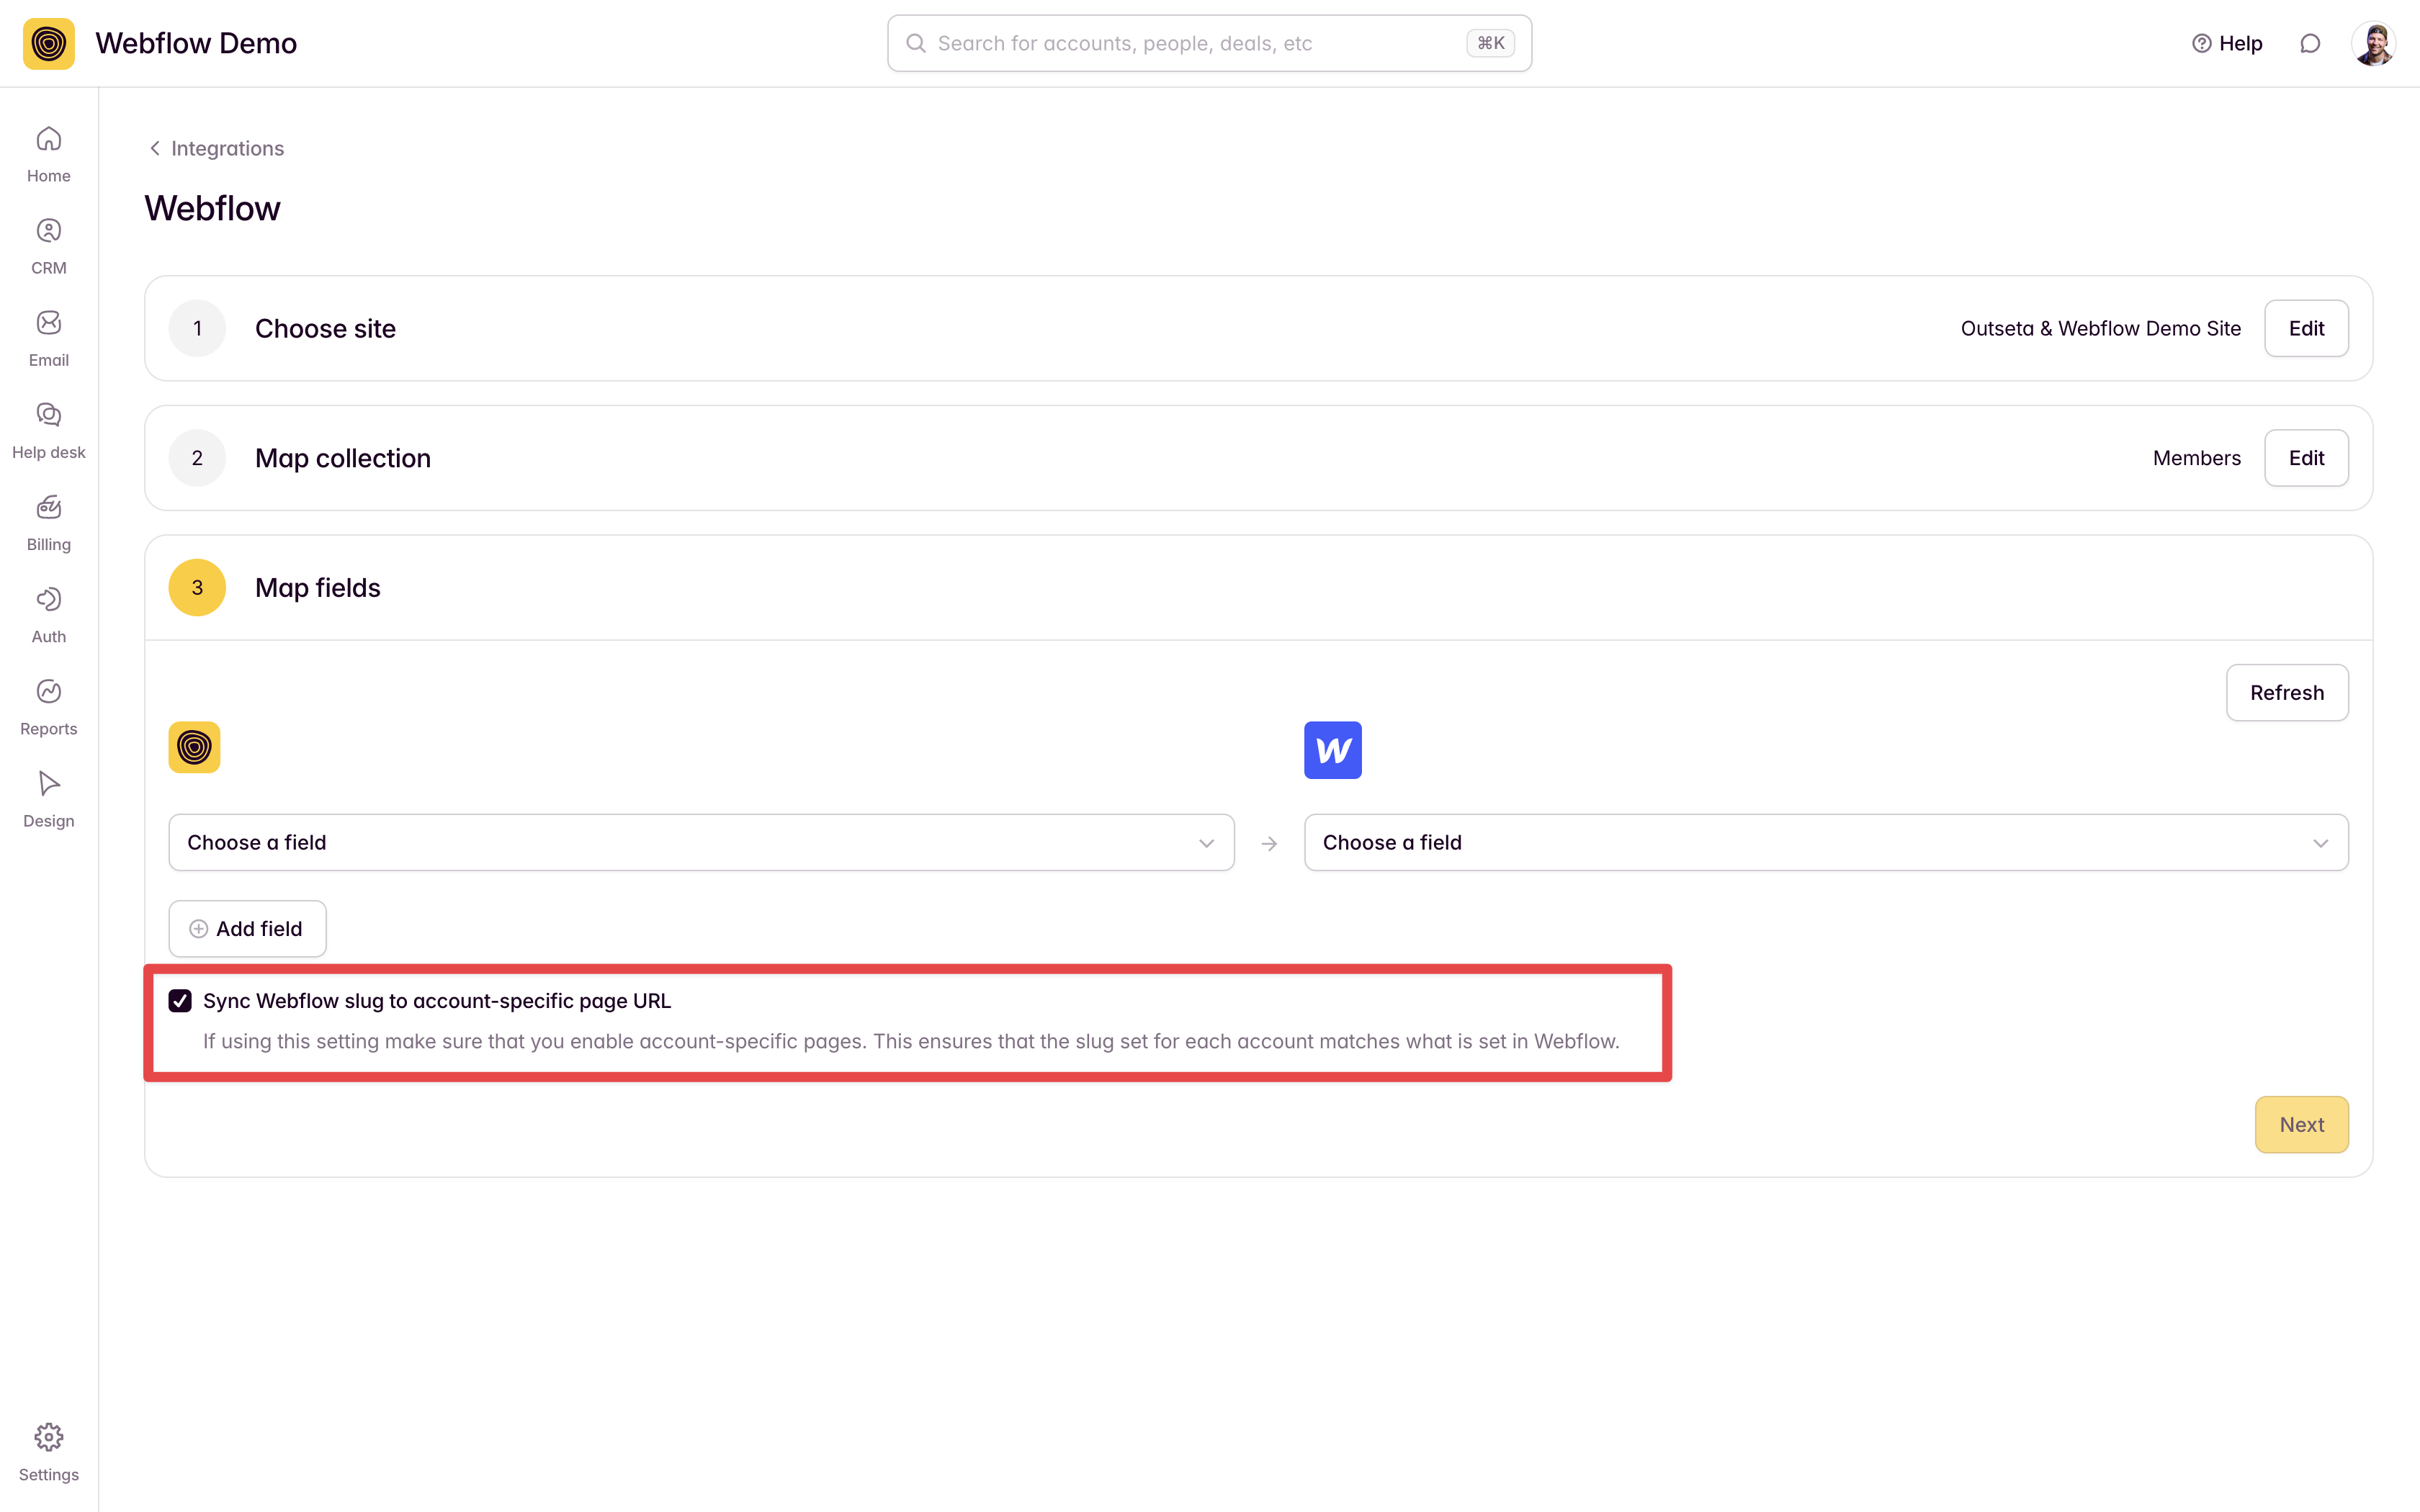Click the ⌘K shortcut badge
The height and width of the screenshot is (1512, 2420).
click(1490, 43)
